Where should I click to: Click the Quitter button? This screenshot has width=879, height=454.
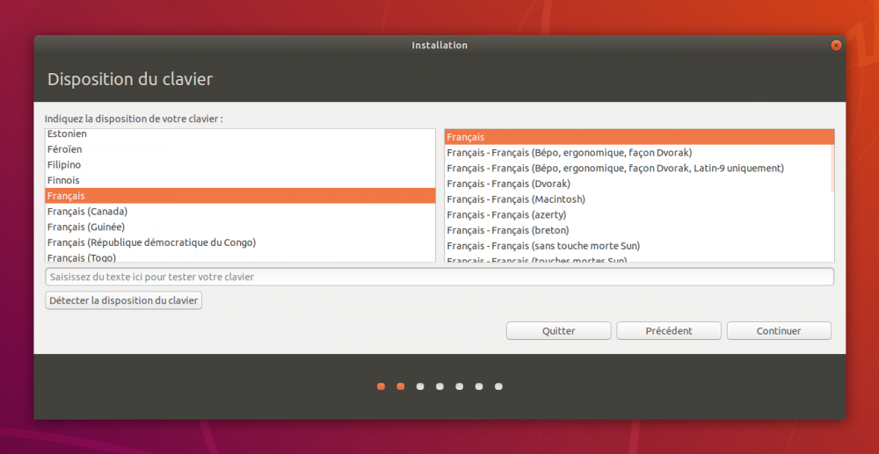(x=558, y=331)
